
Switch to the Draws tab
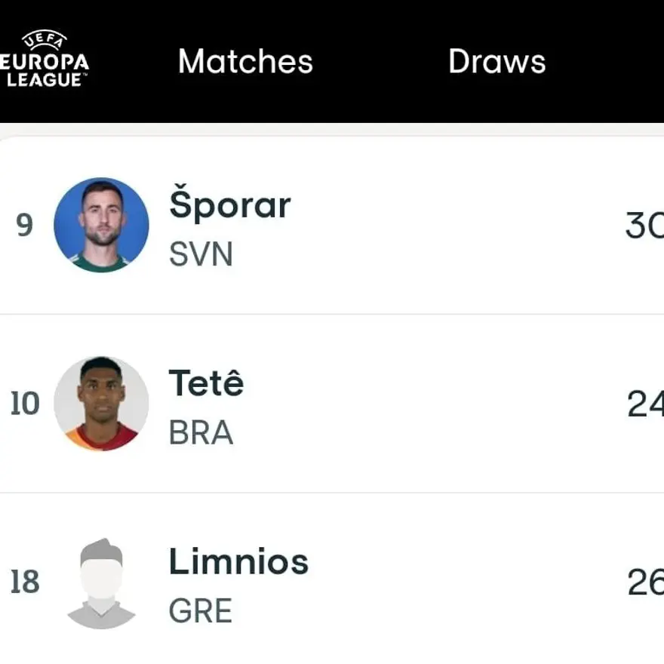point(496,61)
